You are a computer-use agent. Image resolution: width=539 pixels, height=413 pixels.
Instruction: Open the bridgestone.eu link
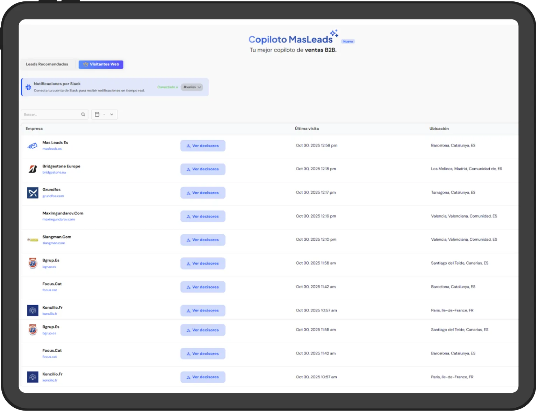click(x=54, y=172)
